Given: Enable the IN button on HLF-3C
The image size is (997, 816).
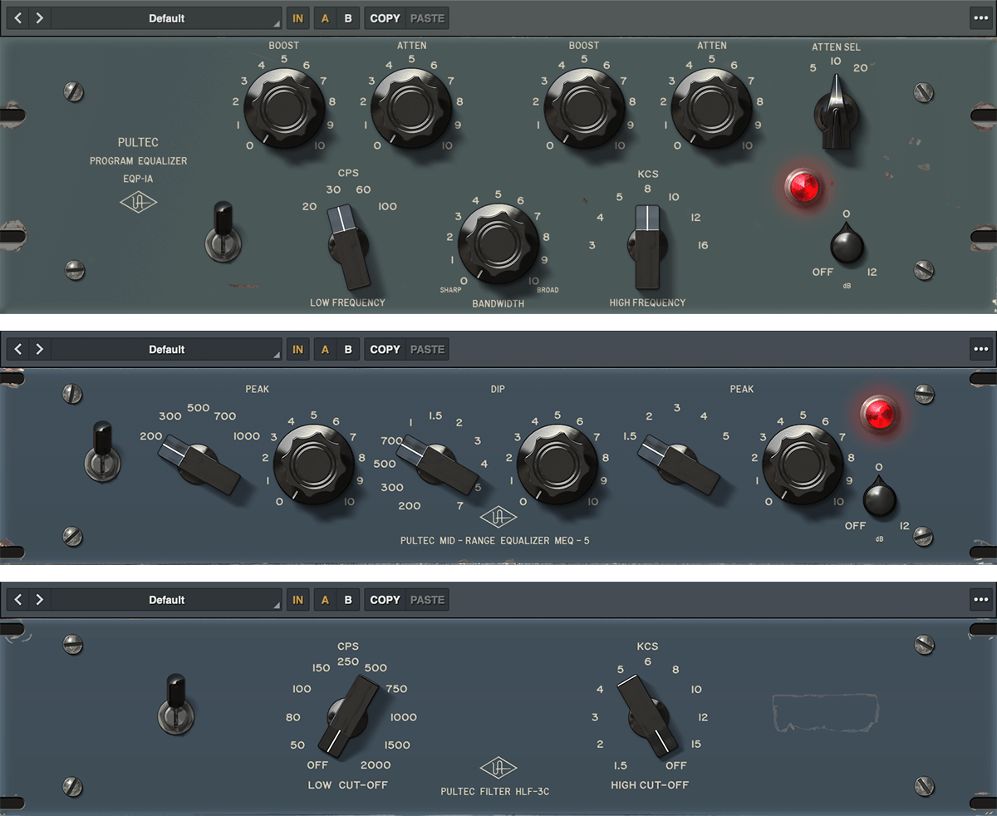Looking at the screenshot, I should (x=297, y=599).
